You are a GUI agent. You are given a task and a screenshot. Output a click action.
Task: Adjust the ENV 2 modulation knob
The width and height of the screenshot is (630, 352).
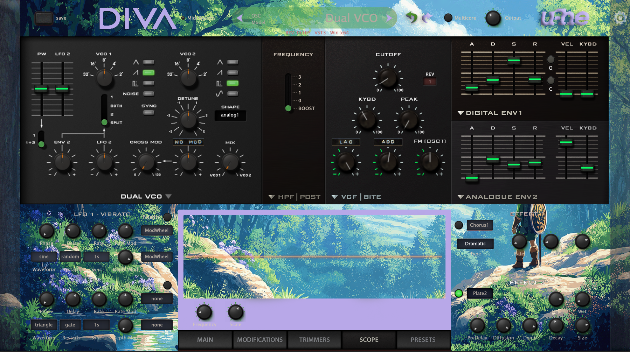pos(62,162)
